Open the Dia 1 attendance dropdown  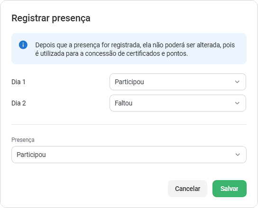tap(178, 82)
